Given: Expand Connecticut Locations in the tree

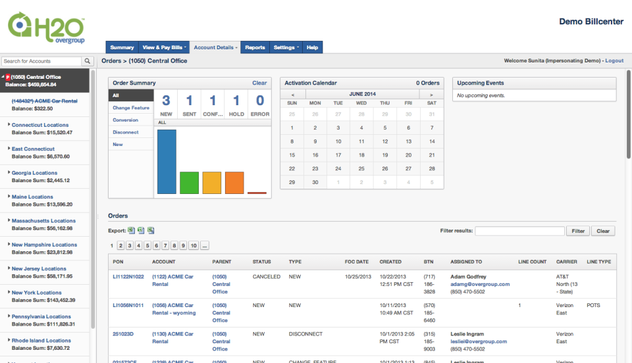Looking at the screenshot, I should 9,124.
